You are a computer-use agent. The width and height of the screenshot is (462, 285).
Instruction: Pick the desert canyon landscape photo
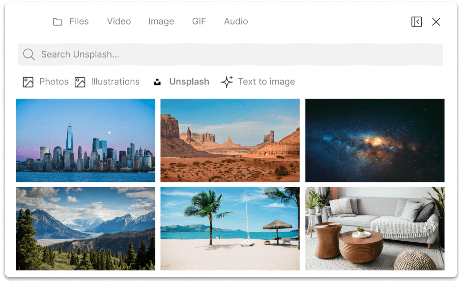pyautogui.click(x=230, y=141)
